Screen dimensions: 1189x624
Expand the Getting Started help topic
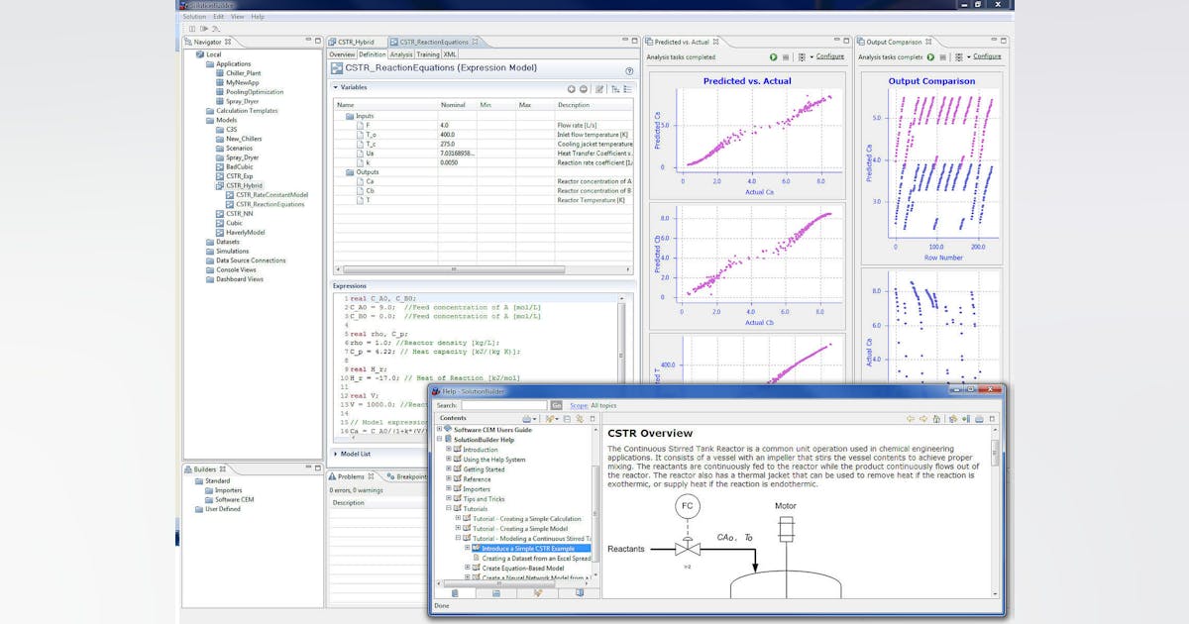coord(448,468)
